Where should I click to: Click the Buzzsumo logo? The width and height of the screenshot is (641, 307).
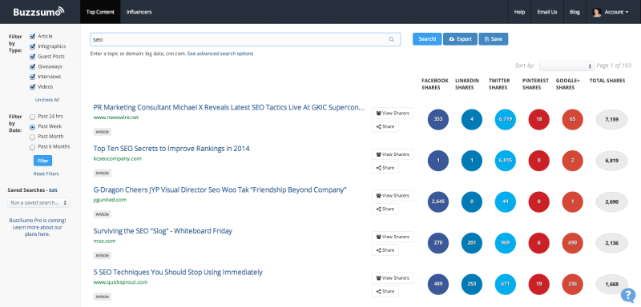click(x=38, y=12)
